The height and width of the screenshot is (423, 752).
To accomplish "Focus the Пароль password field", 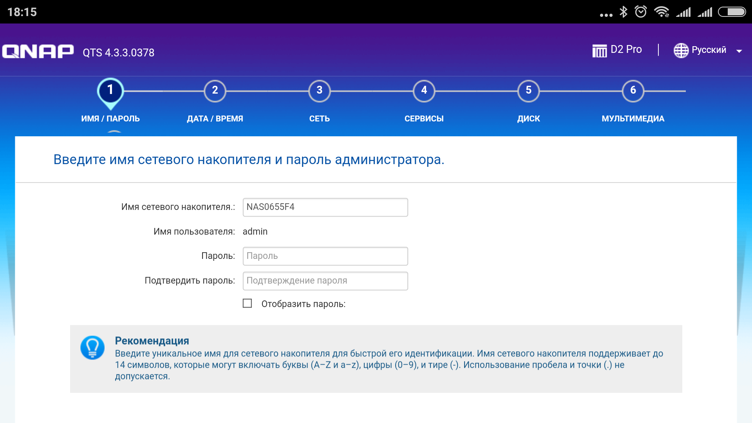I will [x=325, y=256].
